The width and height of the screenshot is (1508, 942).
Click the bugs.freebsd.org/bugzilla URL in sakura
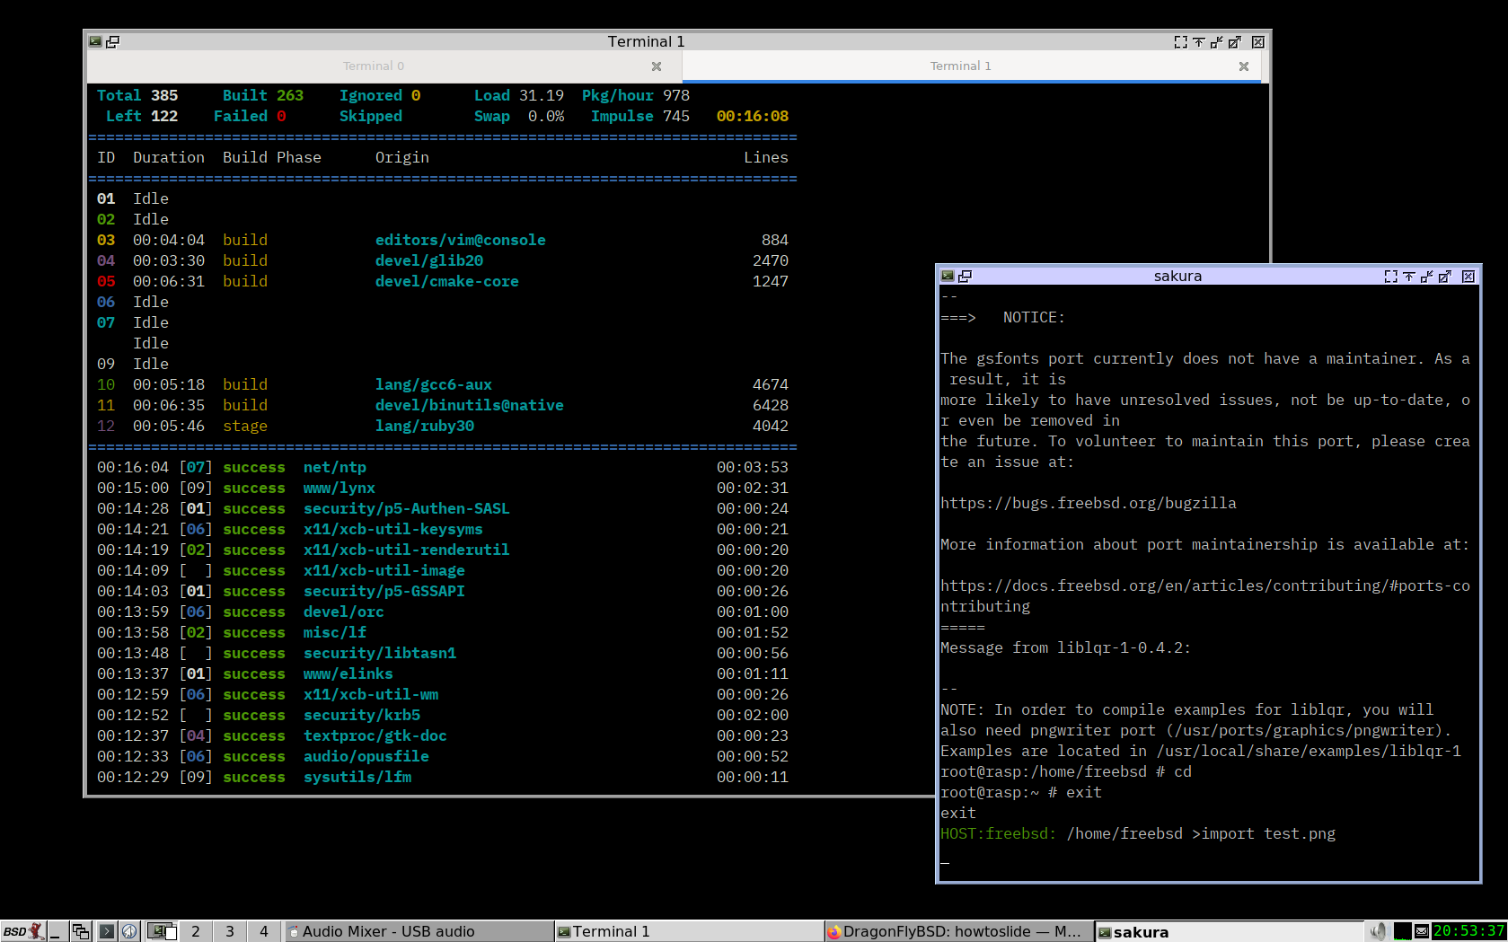click(x=1089, y=503)
